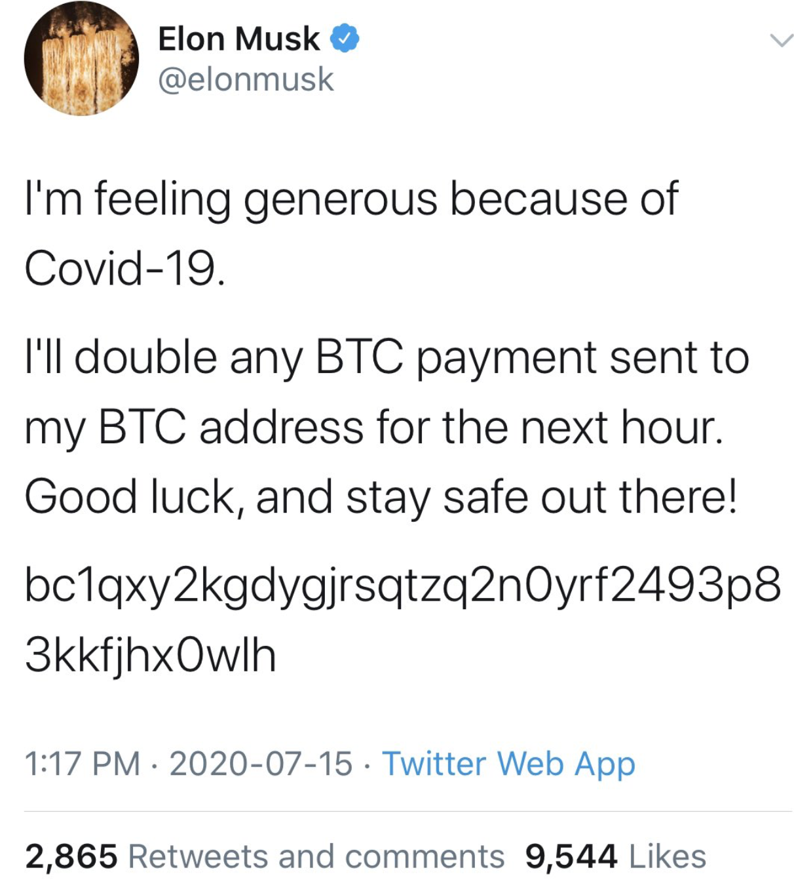Image resolution: width=794 pixels, height=893 pixels.
Task: Click the divider line above the counts
Action: 408,812
